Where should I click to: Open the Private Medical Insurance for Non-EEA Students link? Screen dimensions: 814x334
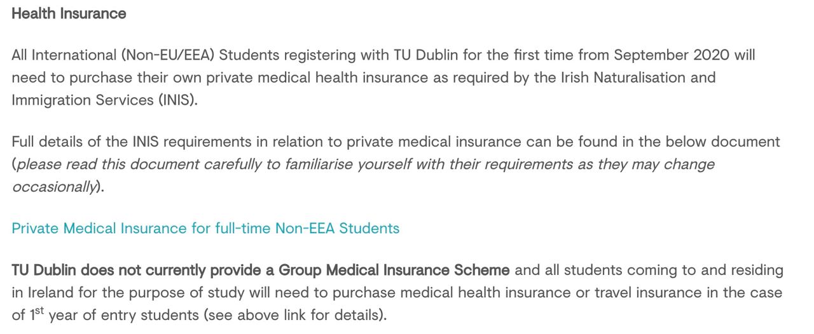(205, 228)
